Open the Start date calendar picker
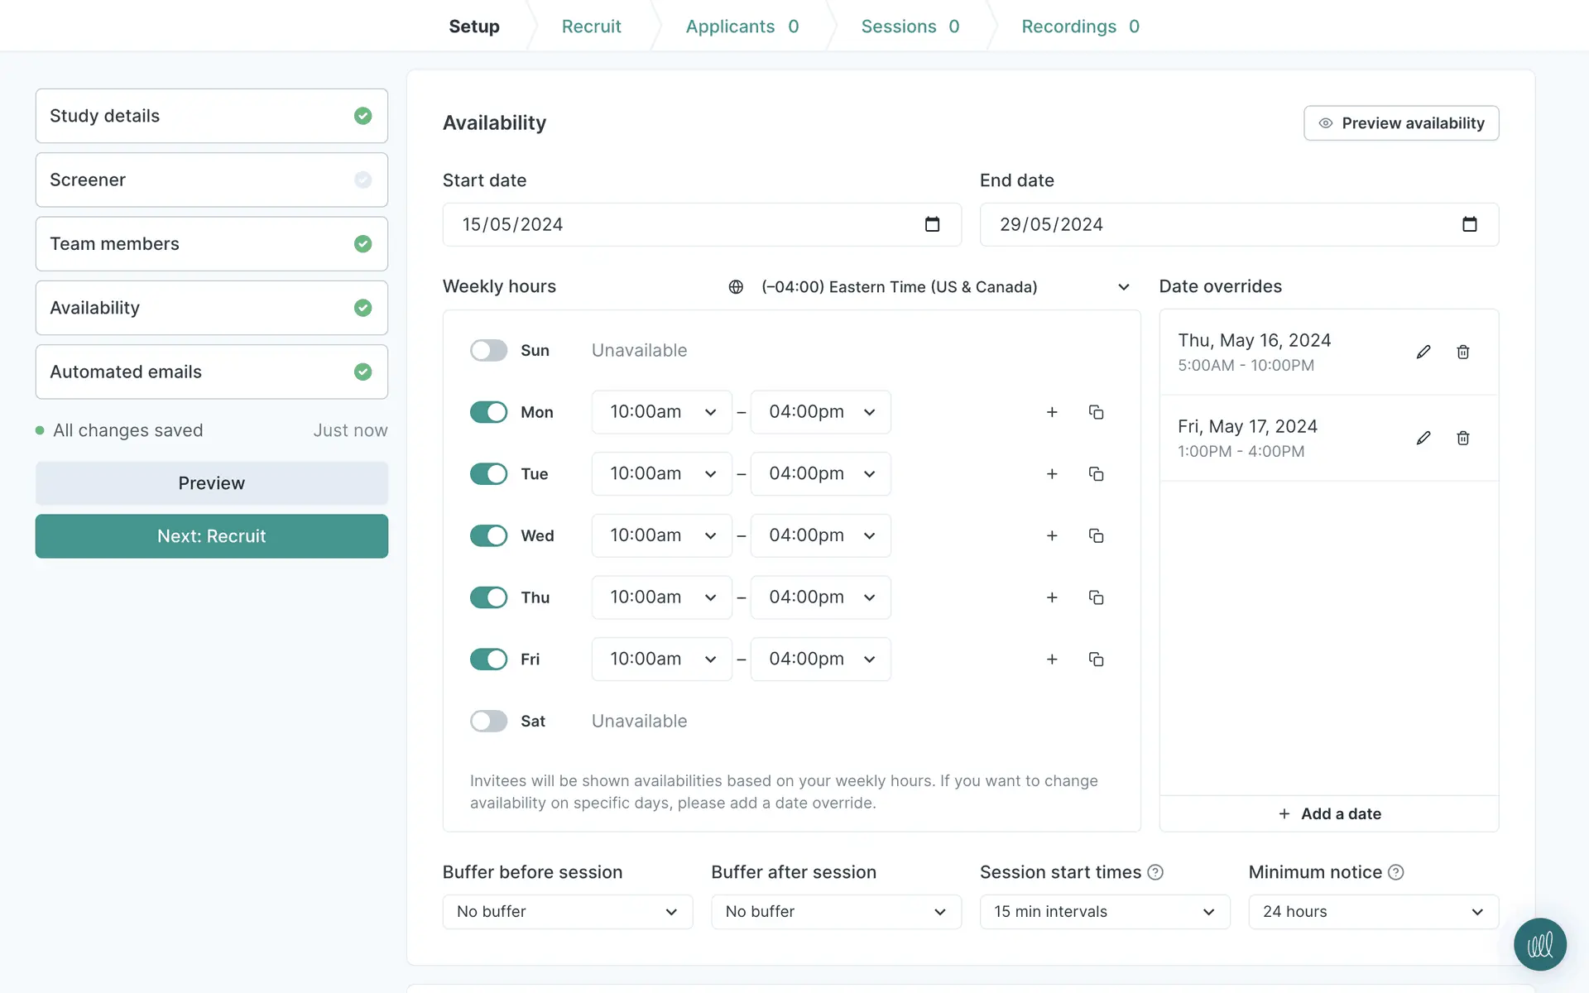 point(932,224)
